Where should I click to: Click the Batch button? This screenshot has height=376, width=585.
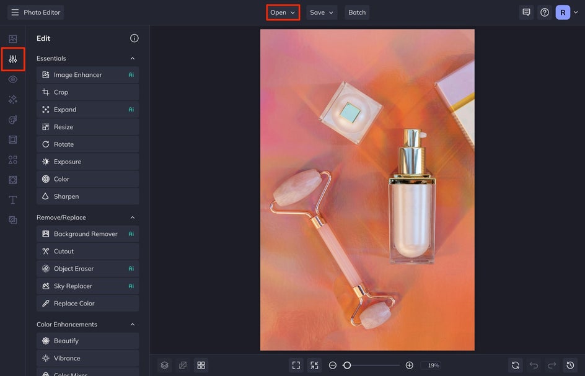(357, 12)
